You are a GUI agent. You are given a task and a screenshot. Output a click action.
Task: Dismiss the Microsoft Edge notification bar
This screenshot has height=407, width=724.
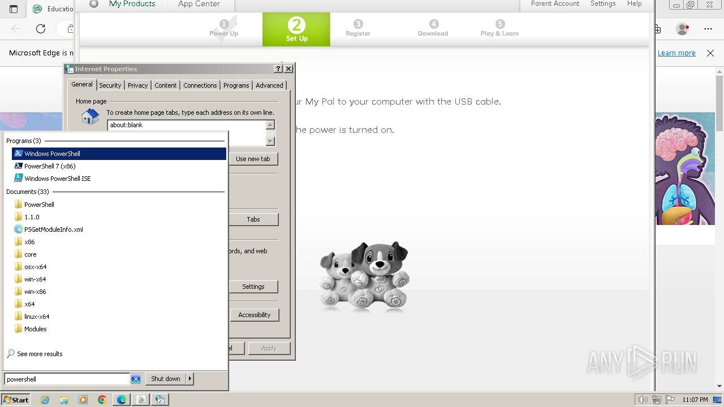point(710,53)
